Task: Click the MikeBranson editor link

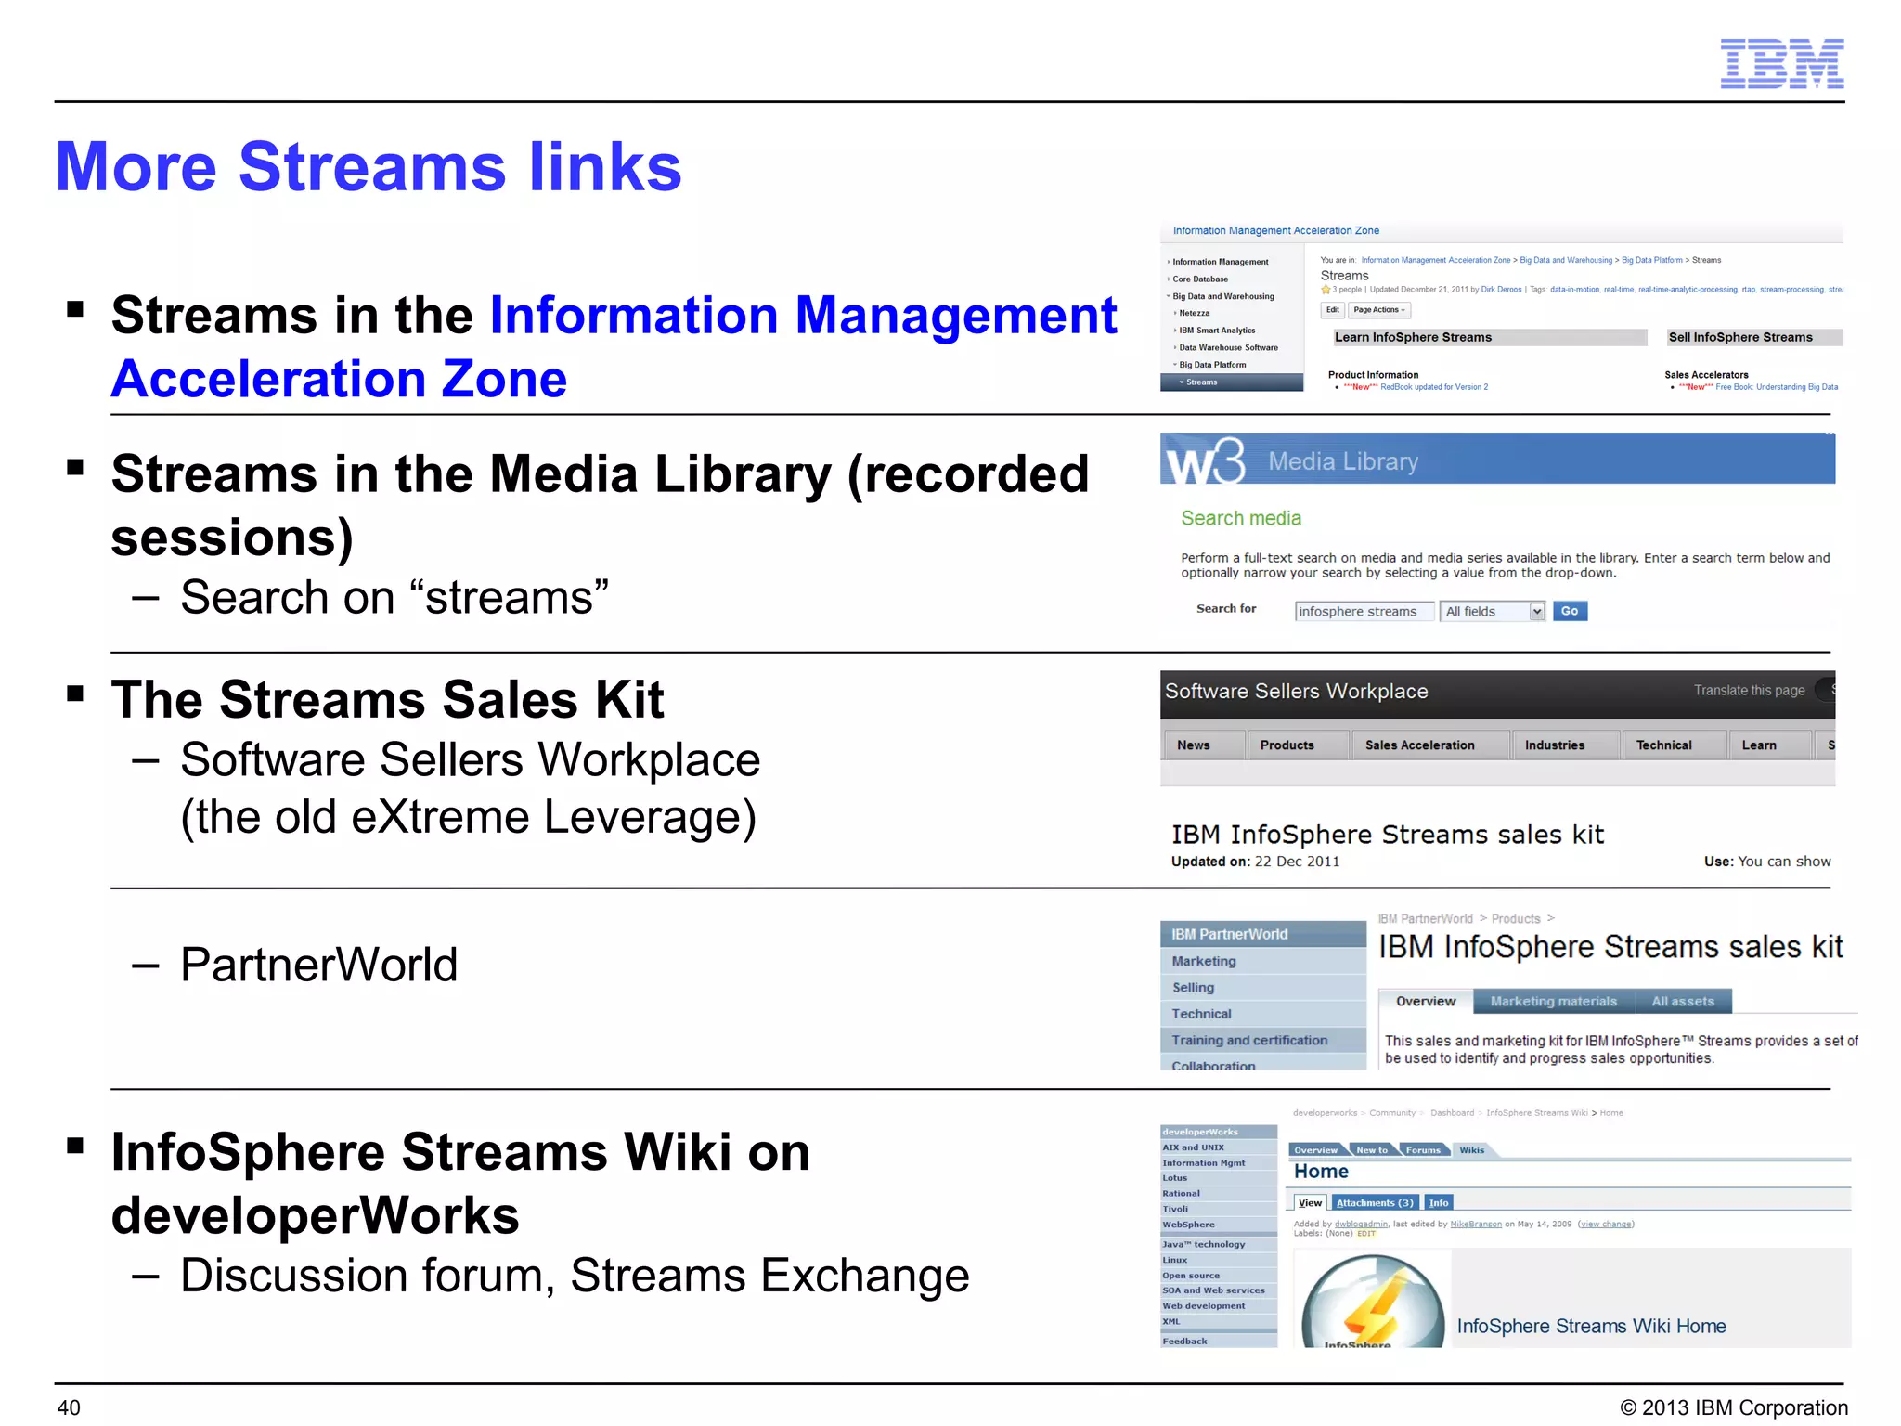Action: [1476, 1224]
